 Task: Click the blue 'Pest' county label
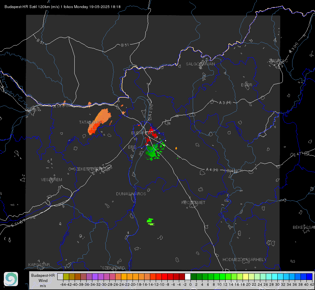(221, 194)
